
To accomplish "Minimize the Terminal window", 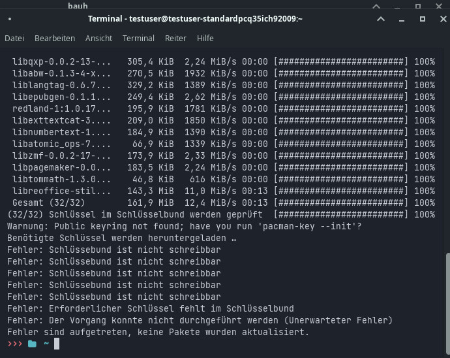I will (399, 19).
